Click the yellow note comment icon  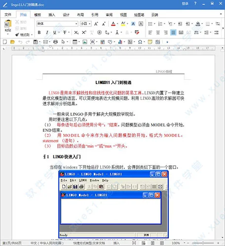[x=150, y=42]
